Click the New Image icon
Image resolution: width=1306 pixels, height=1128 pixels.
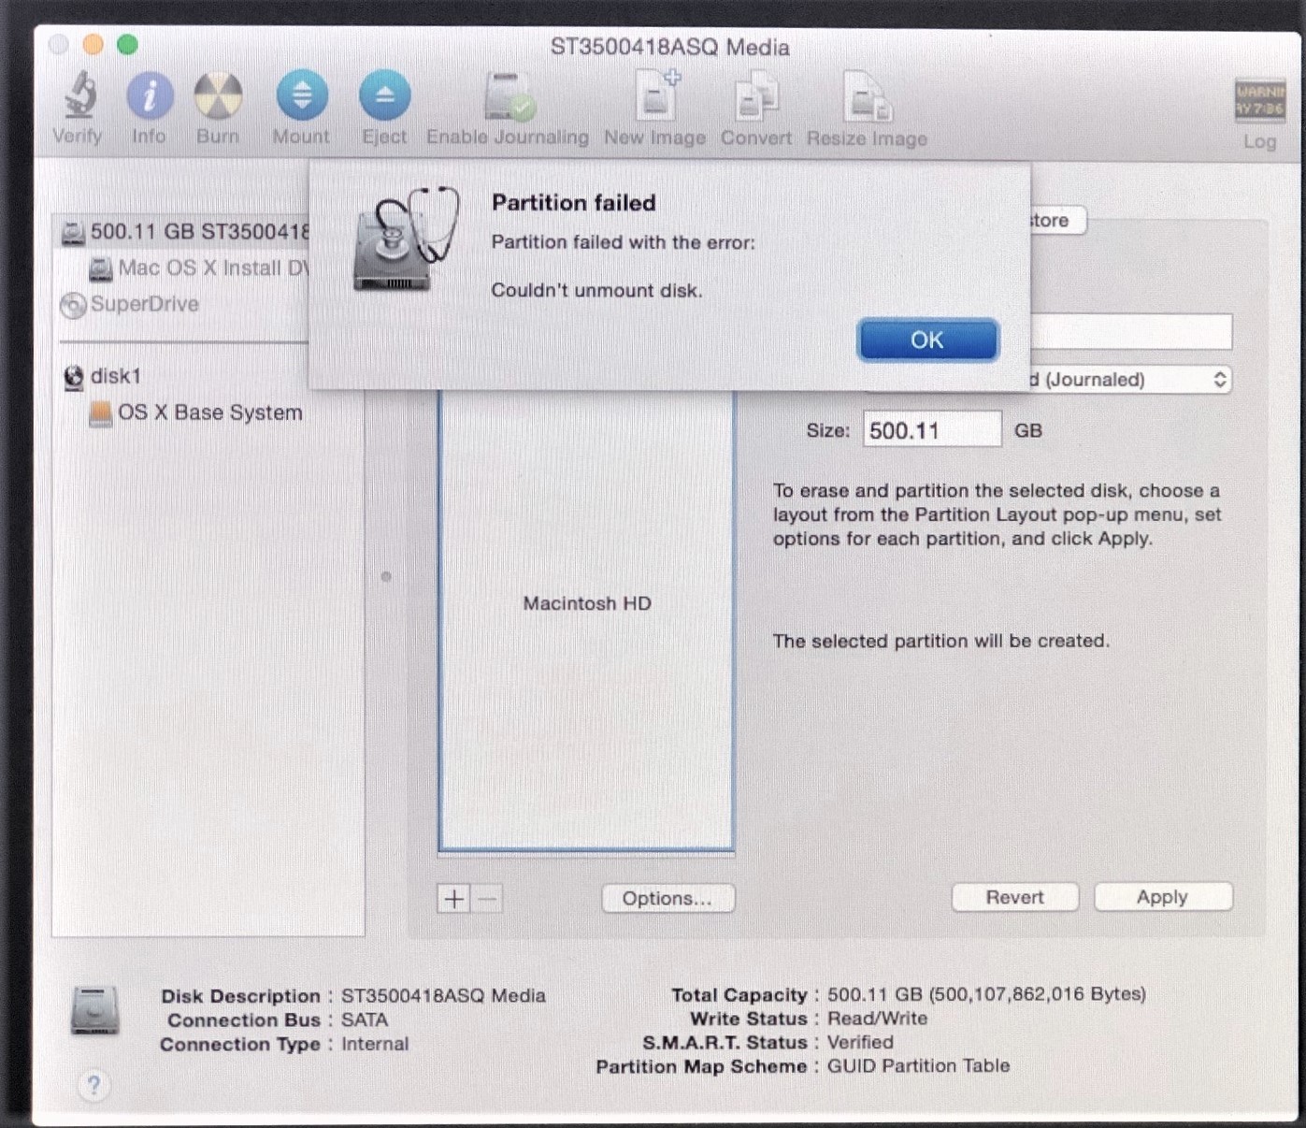656,95
